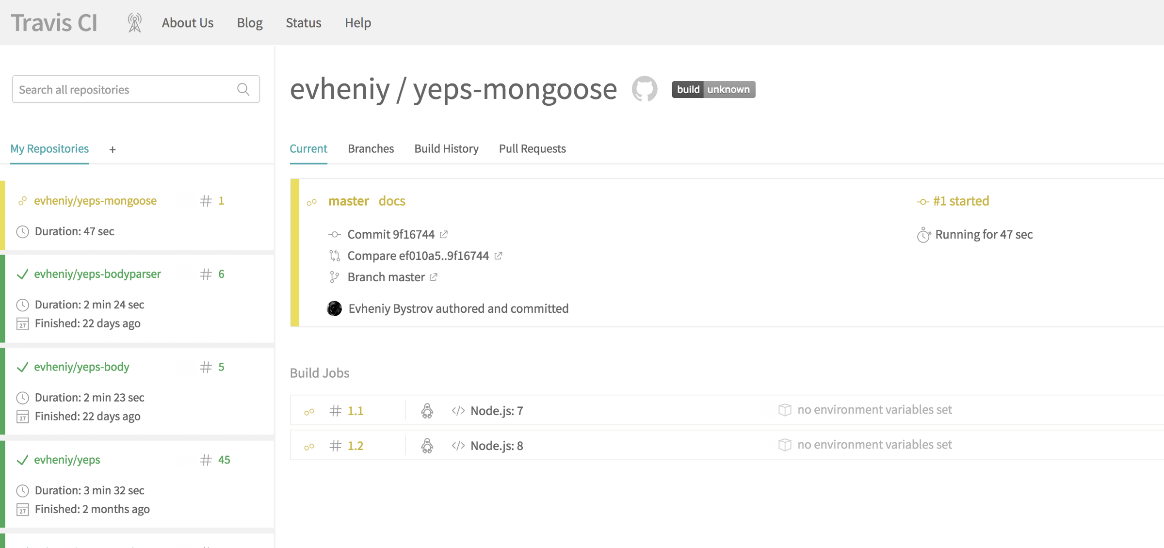
Task: Click the search magnifier icon
Action: coord(243,89)
